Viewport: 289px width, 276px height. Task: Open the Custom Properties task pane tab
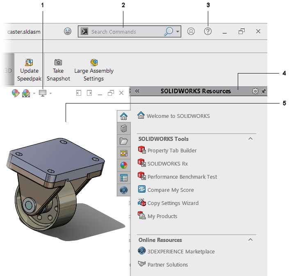pos(123,178)
